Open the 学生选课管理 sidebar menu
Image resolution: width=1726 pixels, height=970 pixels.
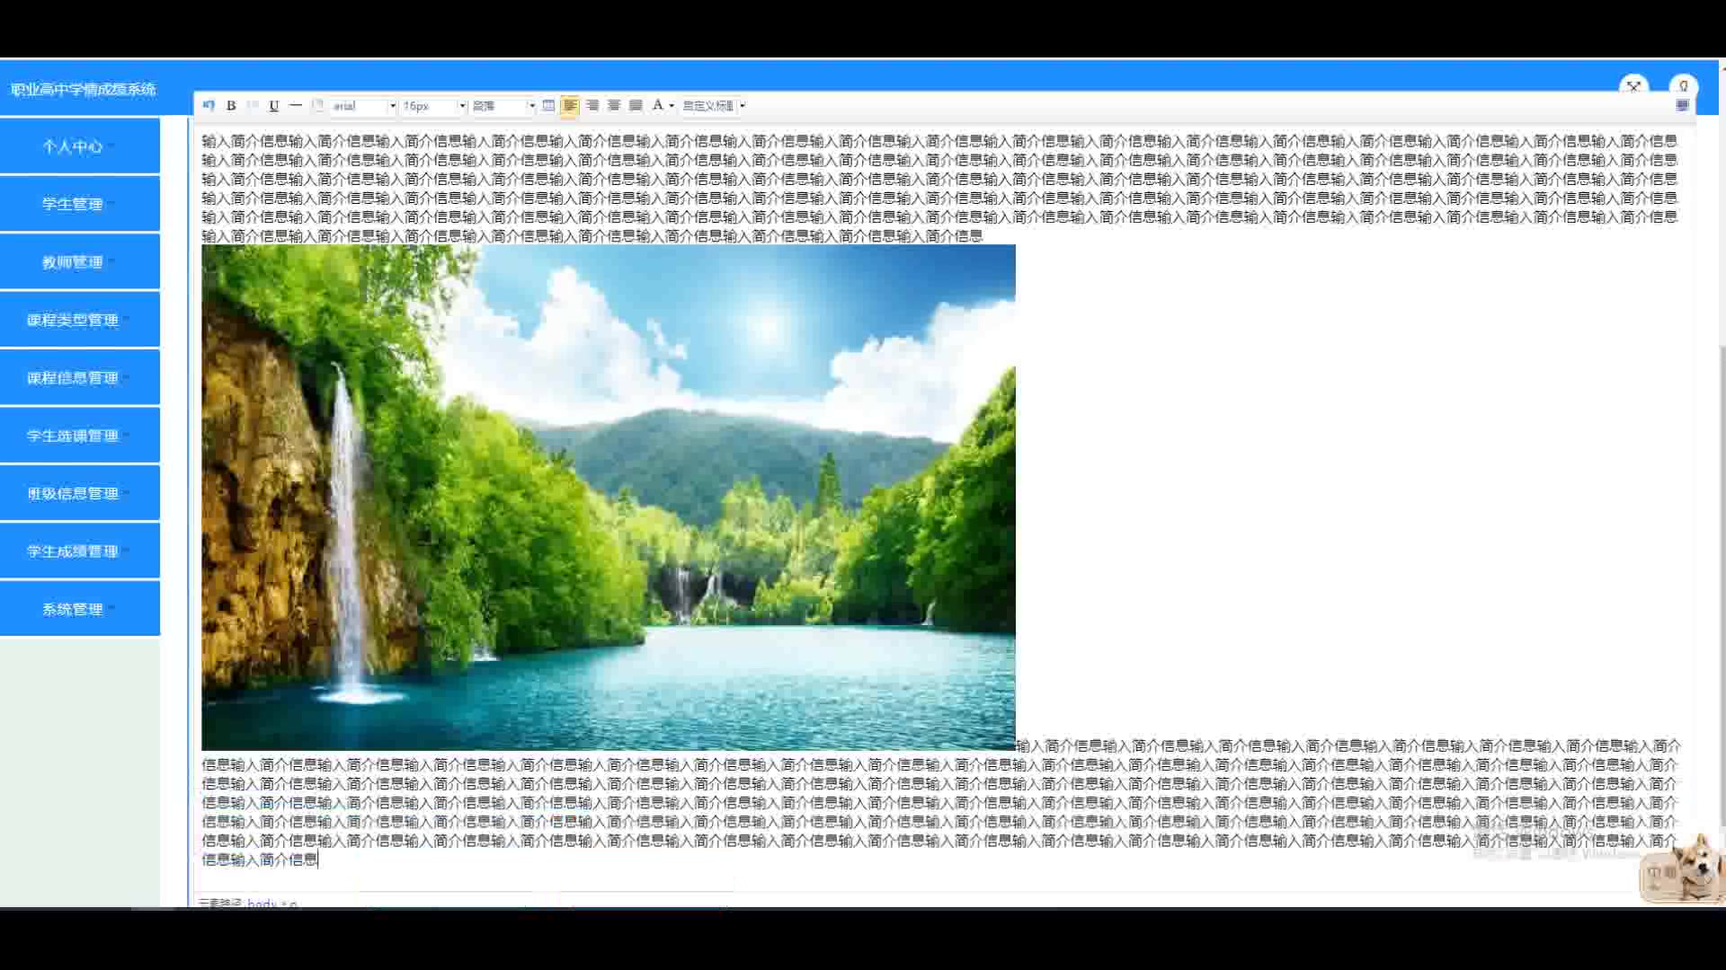tap(80, 435)
